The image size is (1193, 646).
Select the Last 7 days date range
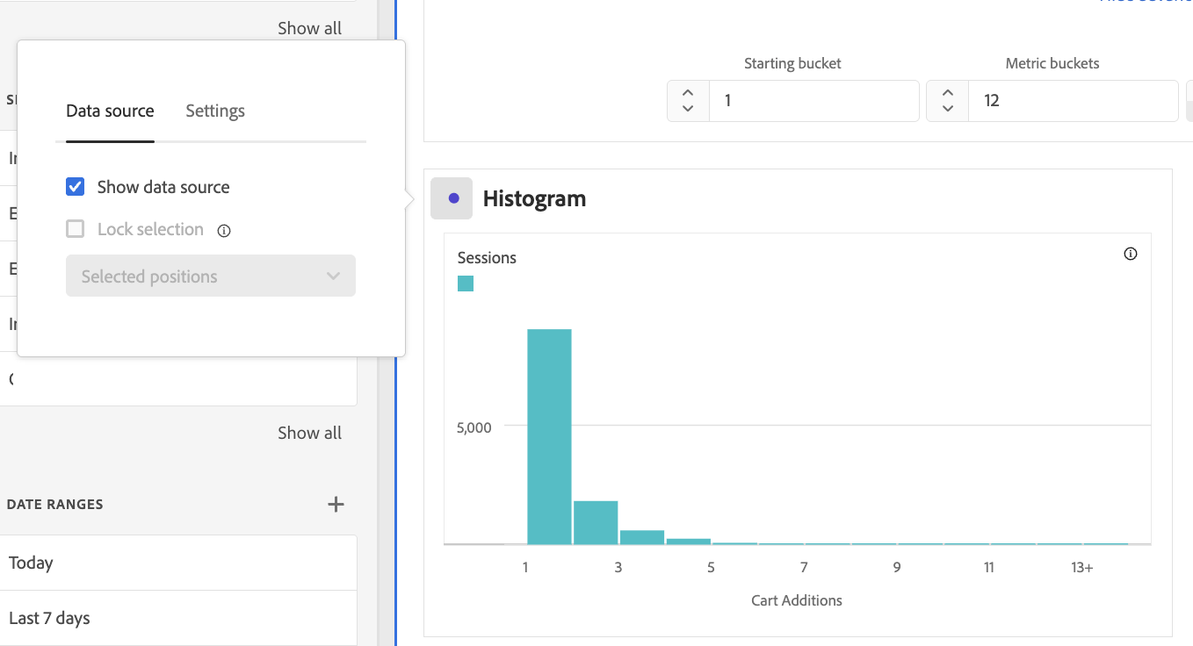pos(178,618)
